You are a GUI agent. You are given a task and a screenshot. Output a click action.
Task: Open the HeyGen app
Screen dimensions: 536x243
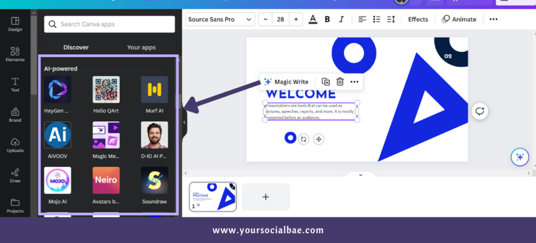(58, 89)
